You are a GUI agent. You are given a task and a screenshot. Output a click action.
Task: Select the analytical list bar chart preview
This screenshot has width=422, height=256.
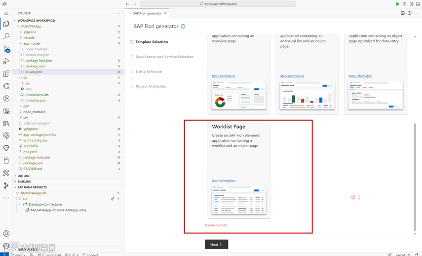307,96
